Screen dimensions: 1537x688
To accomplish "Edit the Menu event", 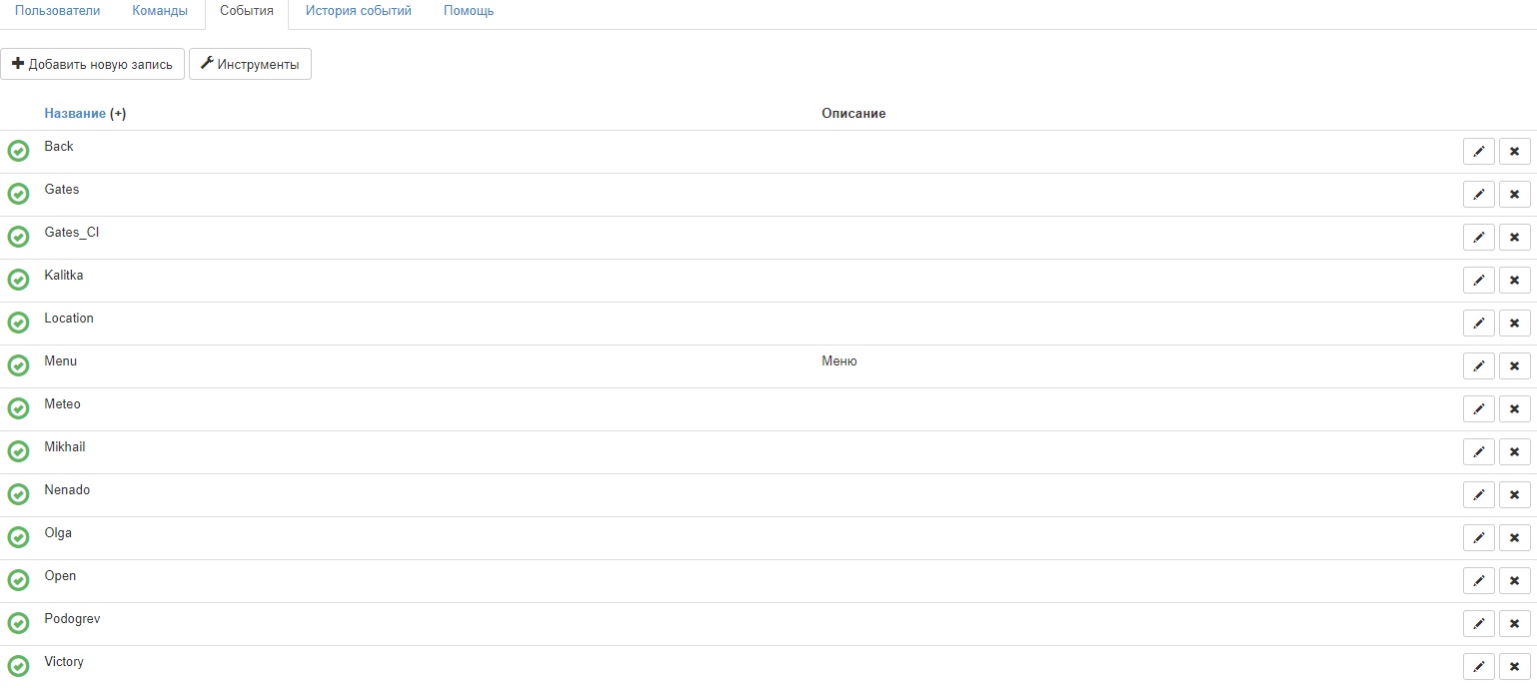I will coord(1479,366).
